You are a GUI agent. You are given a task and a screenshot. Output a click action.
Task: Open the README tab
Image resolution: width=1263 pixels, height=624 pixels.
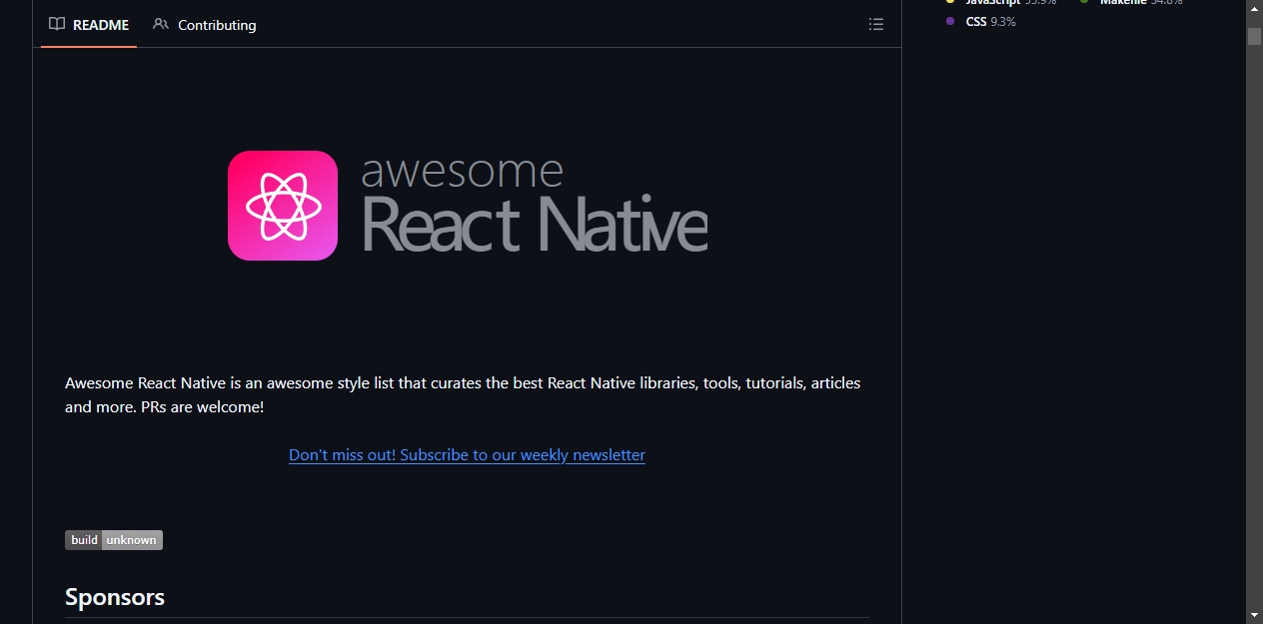pos(89,25)
